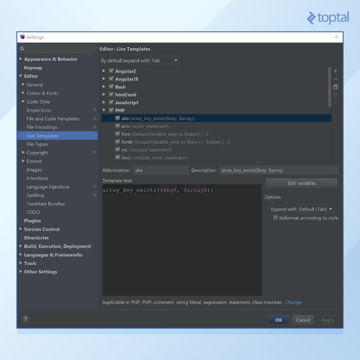Uncheck the ake template checkbox
The height and width of the screenshot is (360, 360).
coord(118,118)
